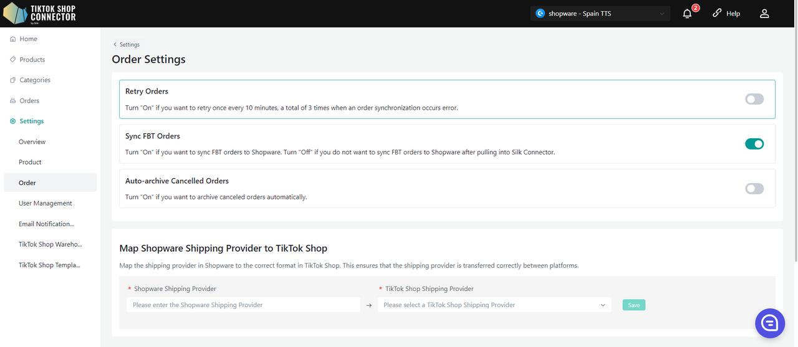Click the Shopware Shipping Provider input field
The height and width of the screenshot is (347, 798).
point(243,305)
